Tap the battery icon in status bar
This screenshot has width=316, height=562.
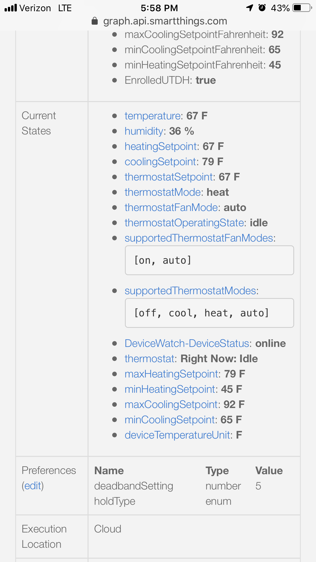coord(302,8)
